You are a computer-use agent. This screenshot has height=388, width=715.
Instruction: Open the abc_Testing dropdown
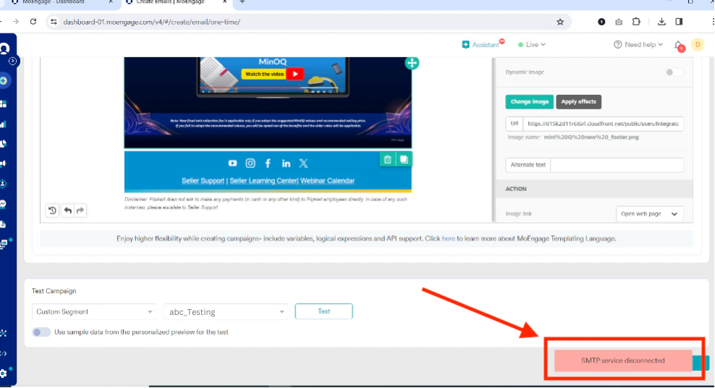pyautogui.click(x=226, y=312)
